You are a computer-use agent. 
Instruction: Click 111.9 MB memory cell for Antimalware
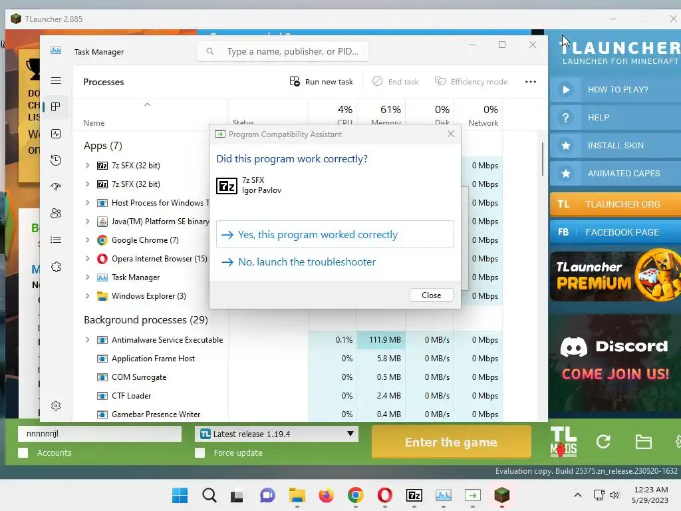(381, 340)
